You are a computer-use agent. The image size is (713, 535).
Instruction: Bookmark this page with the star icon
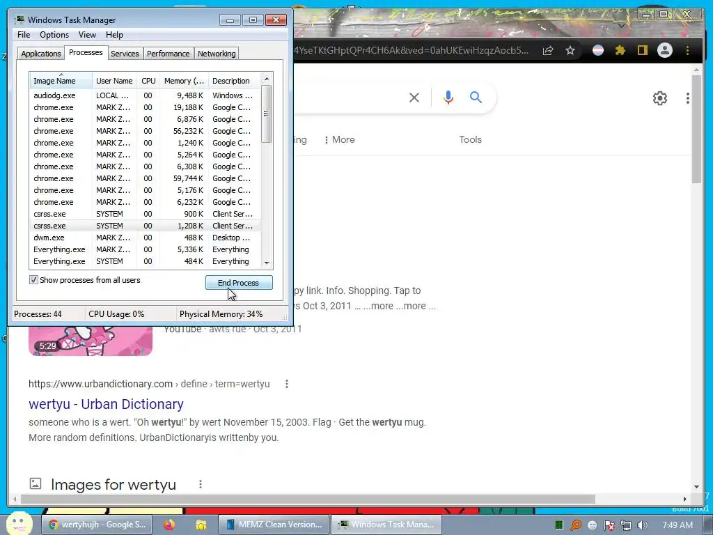[570, 50]
